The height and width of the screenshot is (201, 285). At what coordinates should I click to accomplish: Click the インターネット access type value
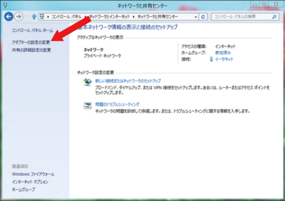pyautogui.click(x=225, y=47)
